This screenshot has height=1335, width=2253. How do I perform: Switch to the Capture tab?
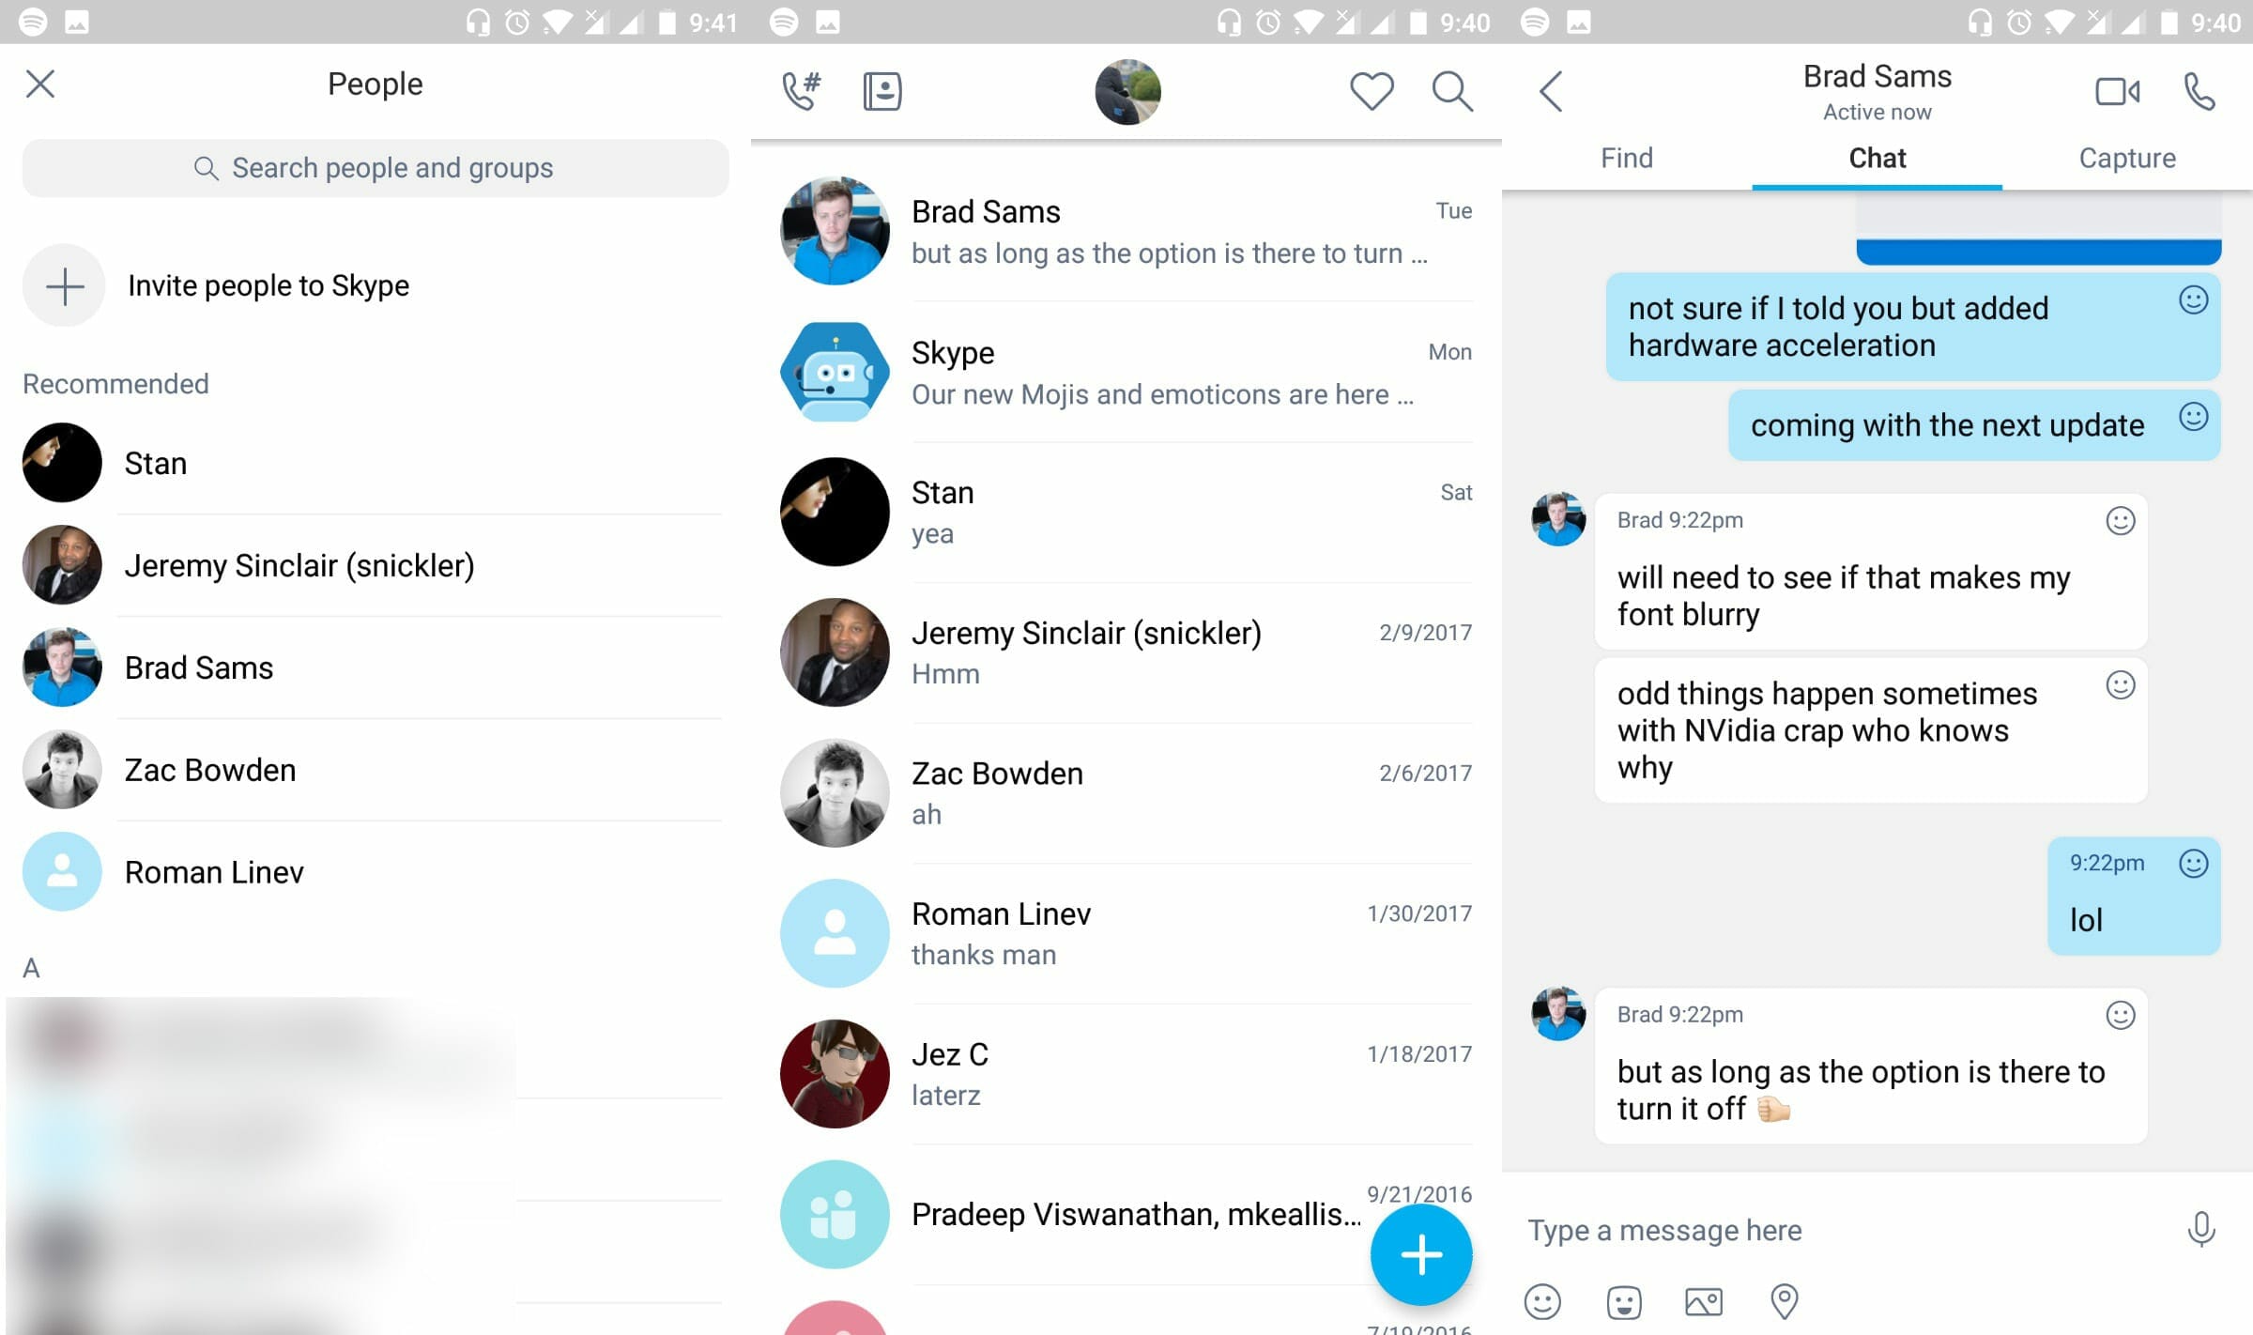point(2127,158)
